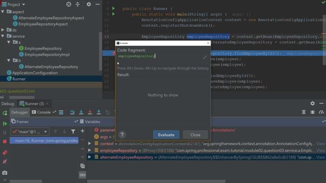The width and height of the screenshot is (326, 183).
Task: Select EmployeeRepositoryAspect class
Action: coord(43,24)
